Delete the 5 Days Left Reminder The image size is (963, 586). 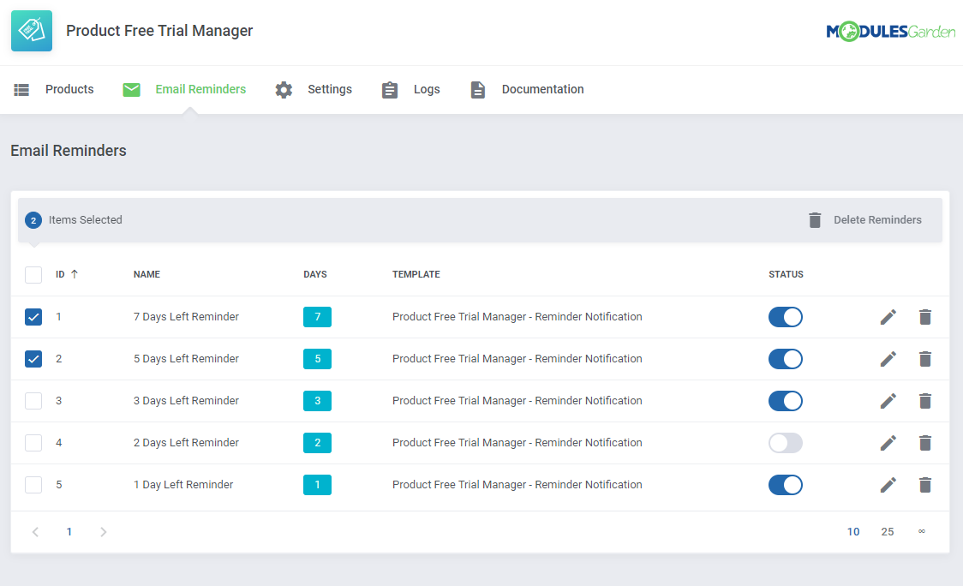(925, 359)
